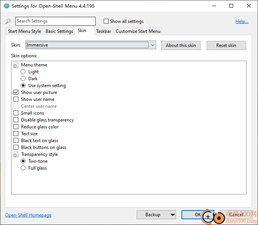Check Black text on glass
Image resolution: width=258 pixels, height=225 pixels.
16,141
